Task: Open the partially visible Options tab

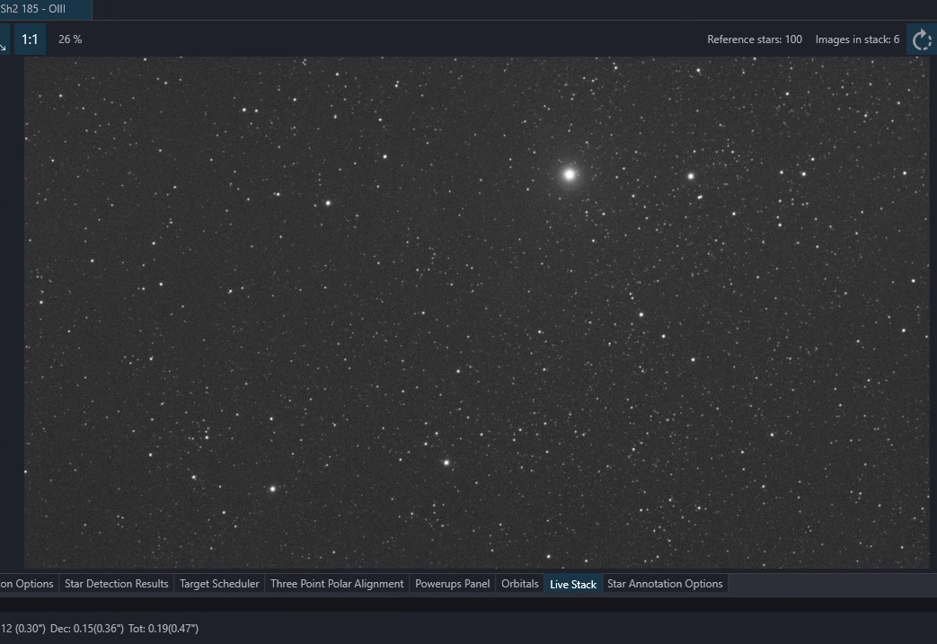Action: [x=28, y=584]
